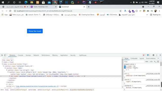Collapse the section container-fluid node
162x91 pixels.
pyautogui.click(x=4, y=66)
